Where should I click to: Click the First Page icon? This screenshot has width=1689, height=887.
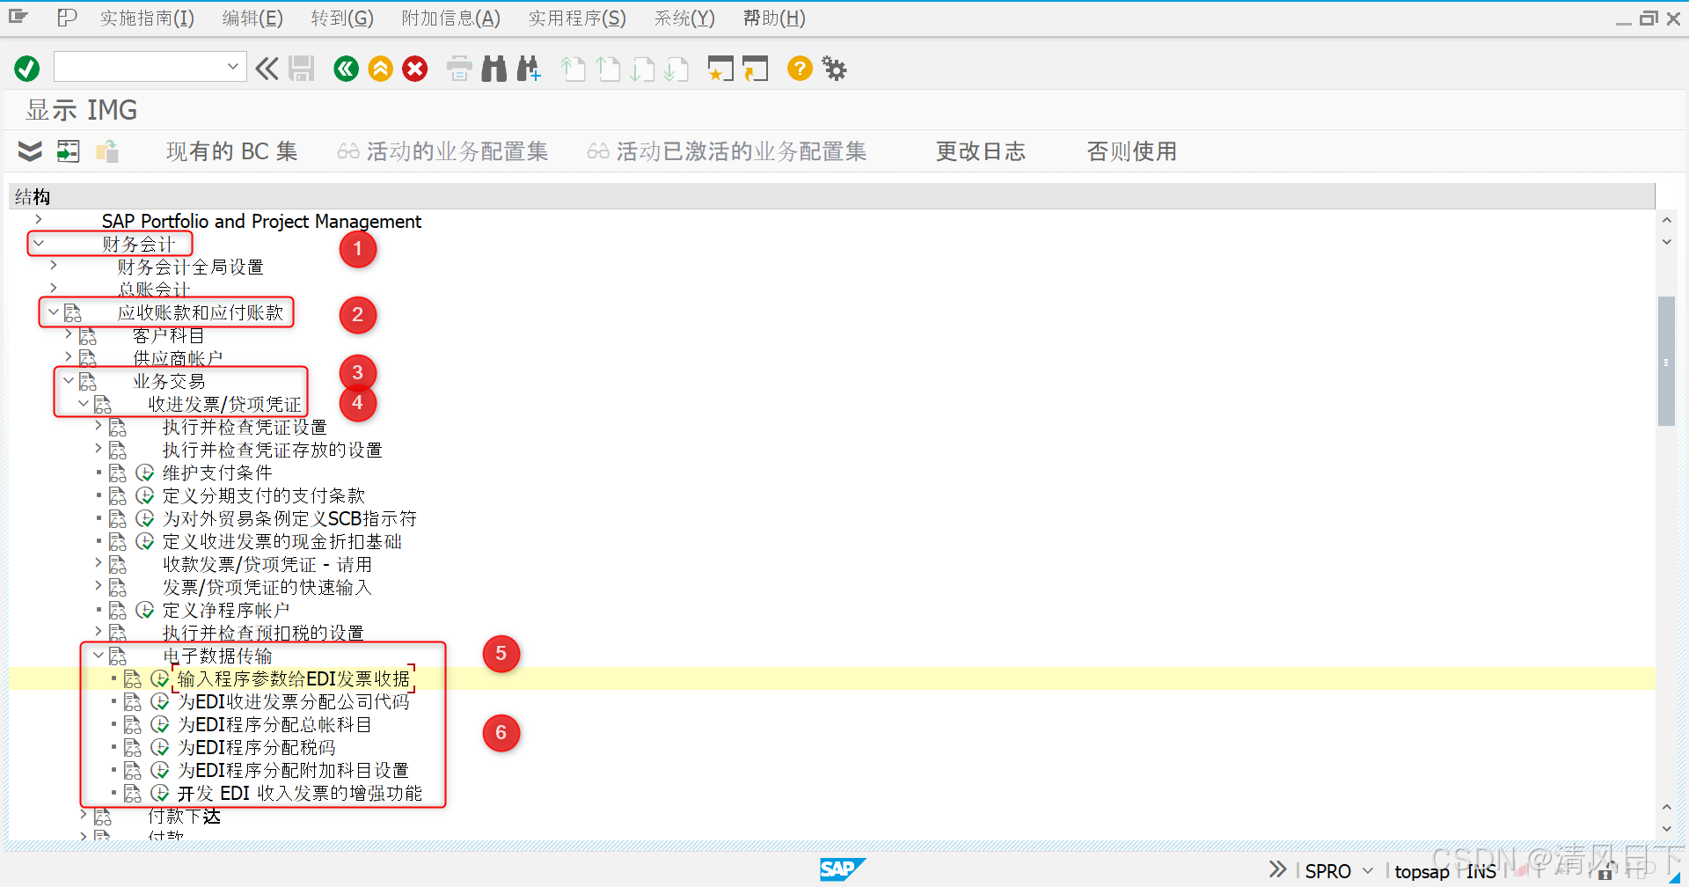pos(573,69)
